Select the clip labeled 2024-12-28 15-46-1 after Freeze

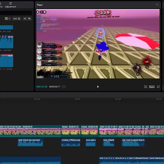pos(108,131)
